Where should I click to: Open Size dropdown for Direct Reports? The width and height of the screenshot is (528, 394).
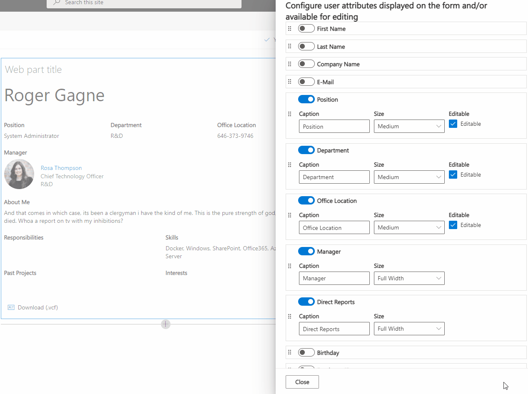(409, 329)
